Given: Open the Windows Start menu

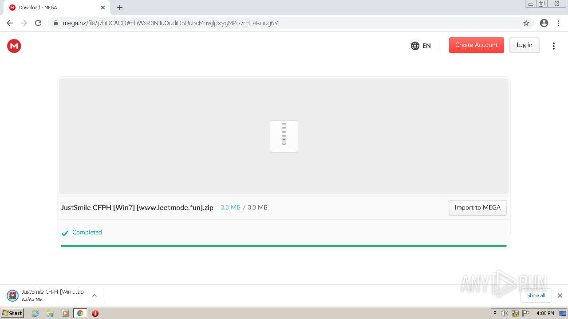Looking at the screenshot, I should click(12, 313).
